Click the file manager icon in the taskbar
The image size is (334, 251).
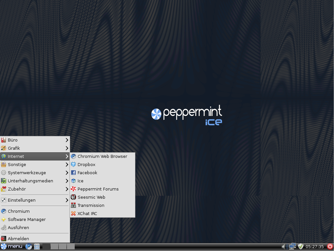[x=37, y=247]
